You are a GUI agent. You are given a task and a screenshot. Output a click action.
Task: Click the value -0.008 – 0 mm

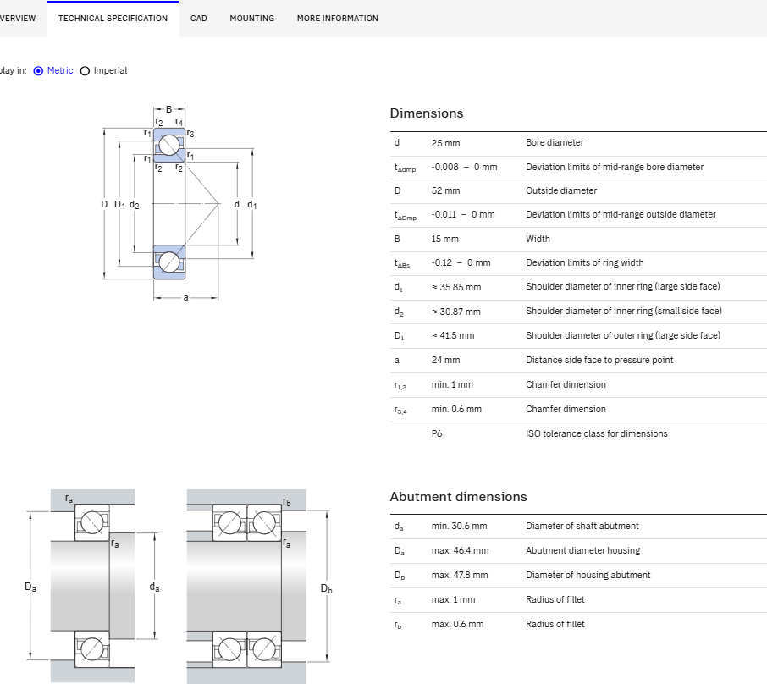(x=464, y=167)
